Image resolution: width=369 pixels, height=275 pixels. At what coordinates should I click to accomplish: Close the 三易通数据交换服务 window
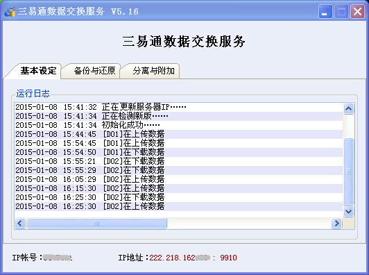357,11
